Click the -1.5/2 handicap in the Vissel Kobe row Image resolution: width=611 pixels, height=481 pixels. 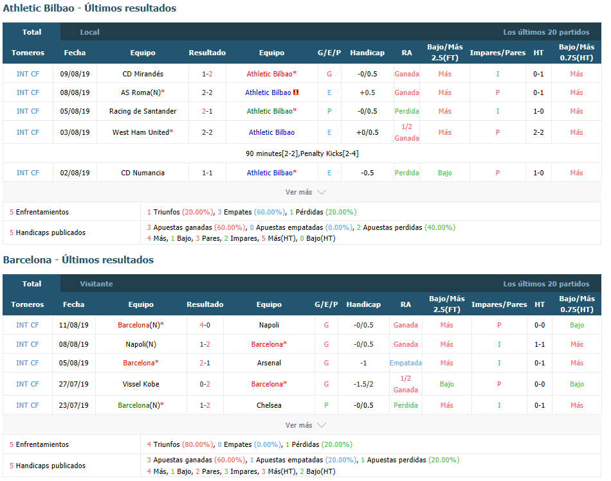click(x=363, y=384)
